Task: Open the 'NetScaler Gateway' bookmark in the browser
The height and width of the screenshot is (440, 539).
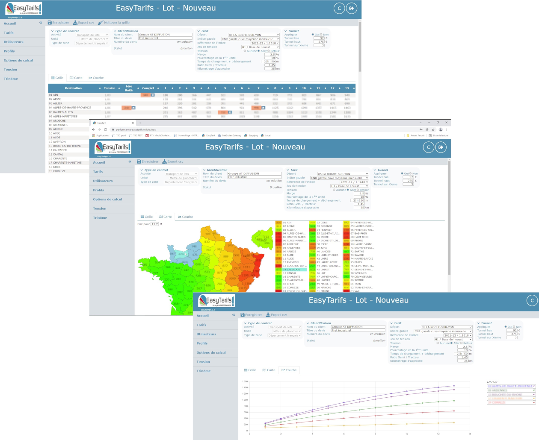Action: (230, 135)
